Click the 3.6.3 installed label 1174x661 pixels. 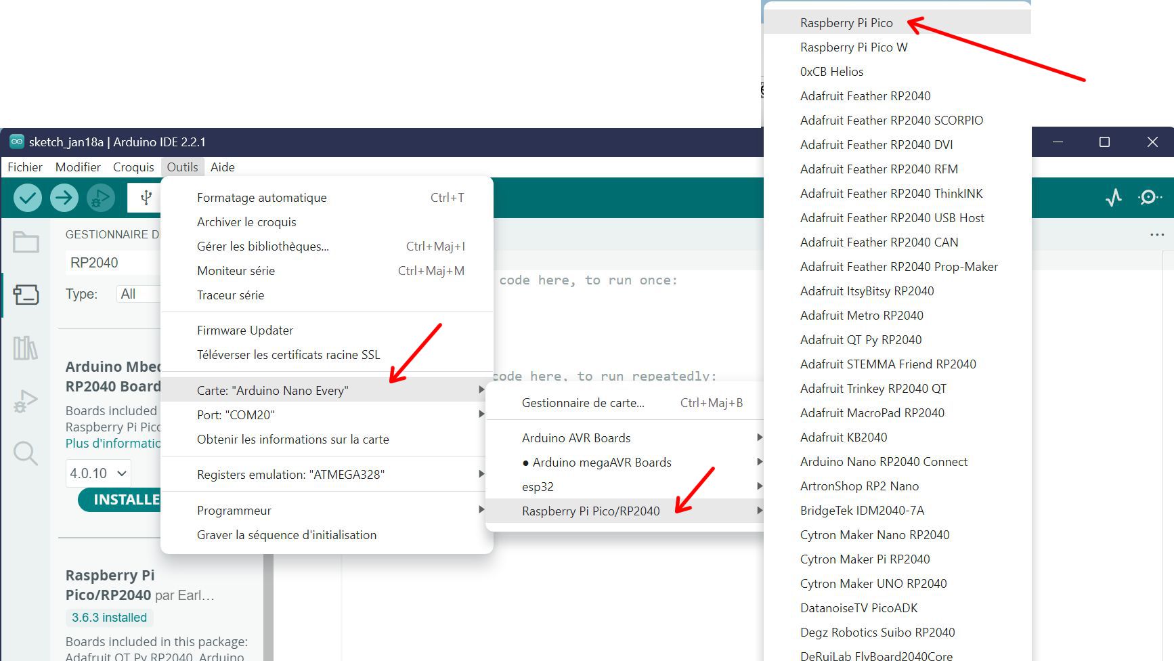pos(109,618)
